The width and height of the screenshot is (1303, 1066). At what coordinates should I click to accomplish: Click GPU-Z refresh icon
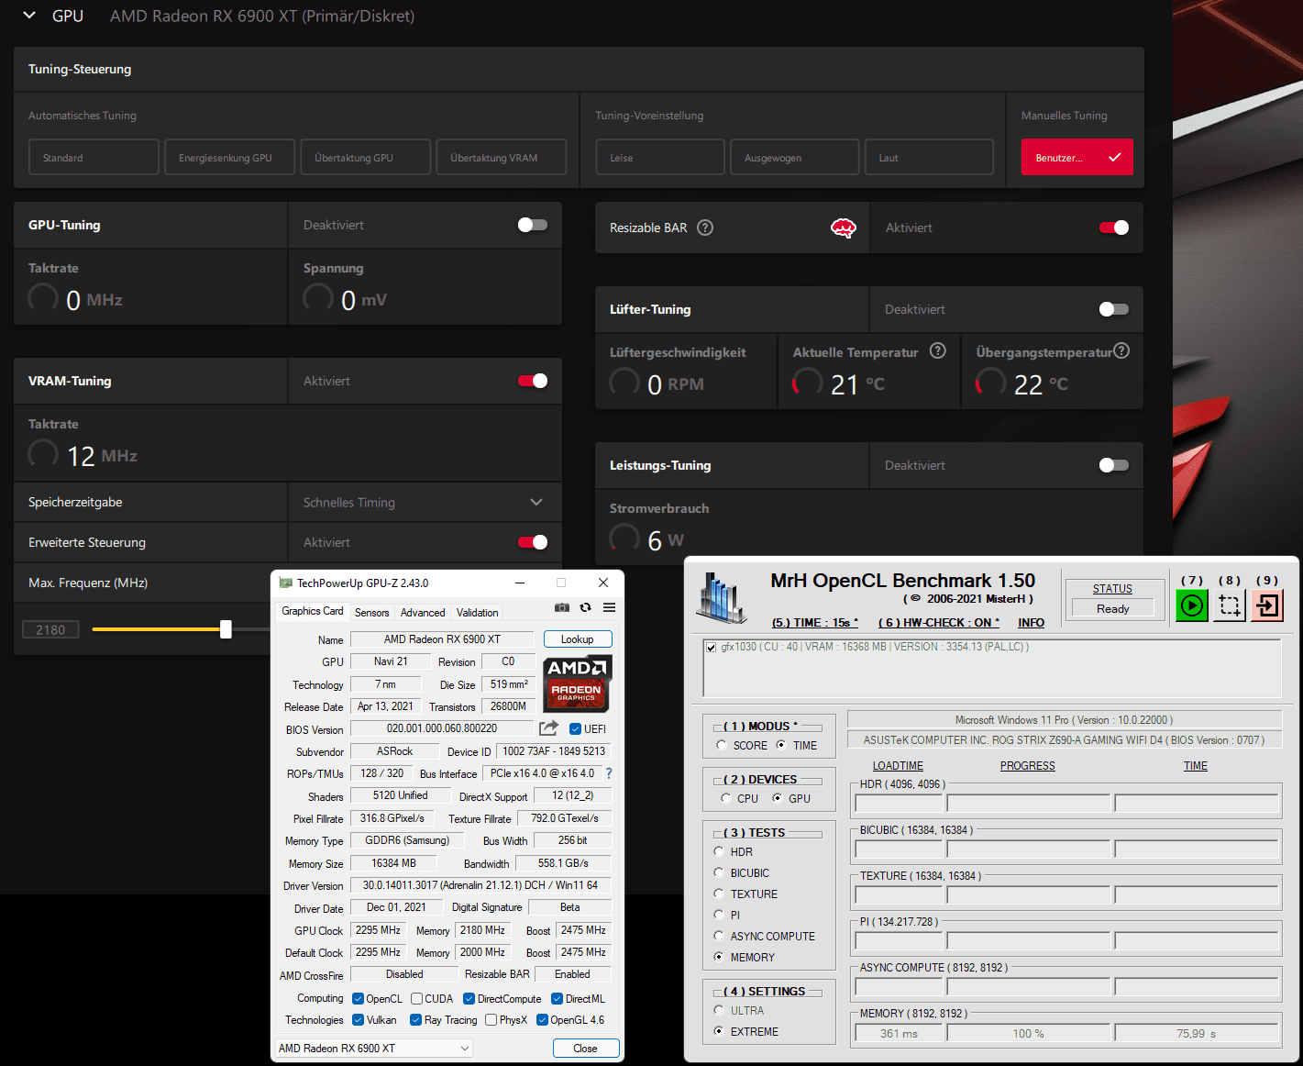point(586,607)
